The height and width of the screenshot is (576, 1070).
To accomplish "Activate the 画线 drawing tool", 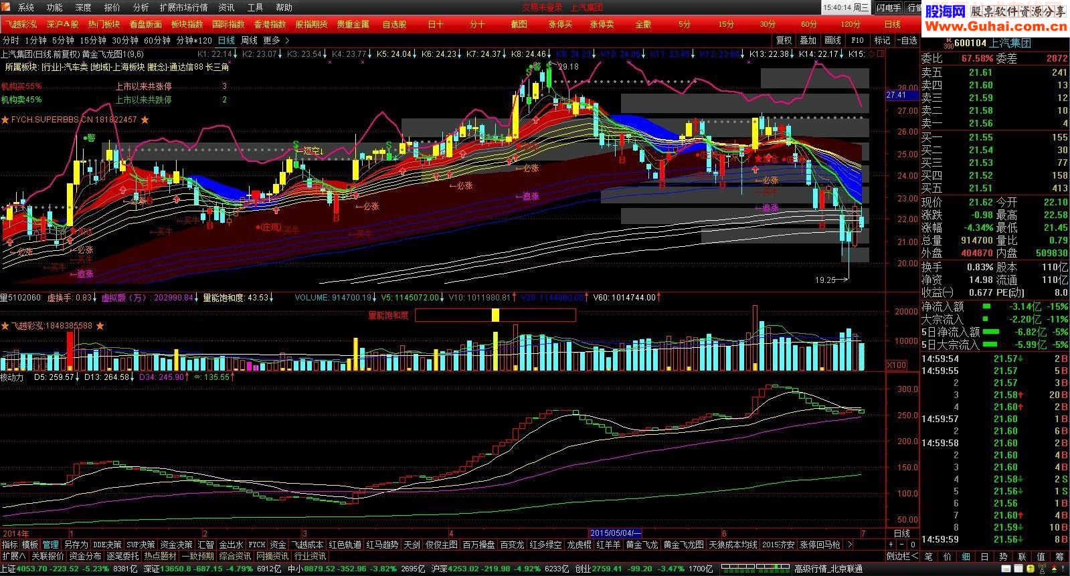I will (833, 40).
